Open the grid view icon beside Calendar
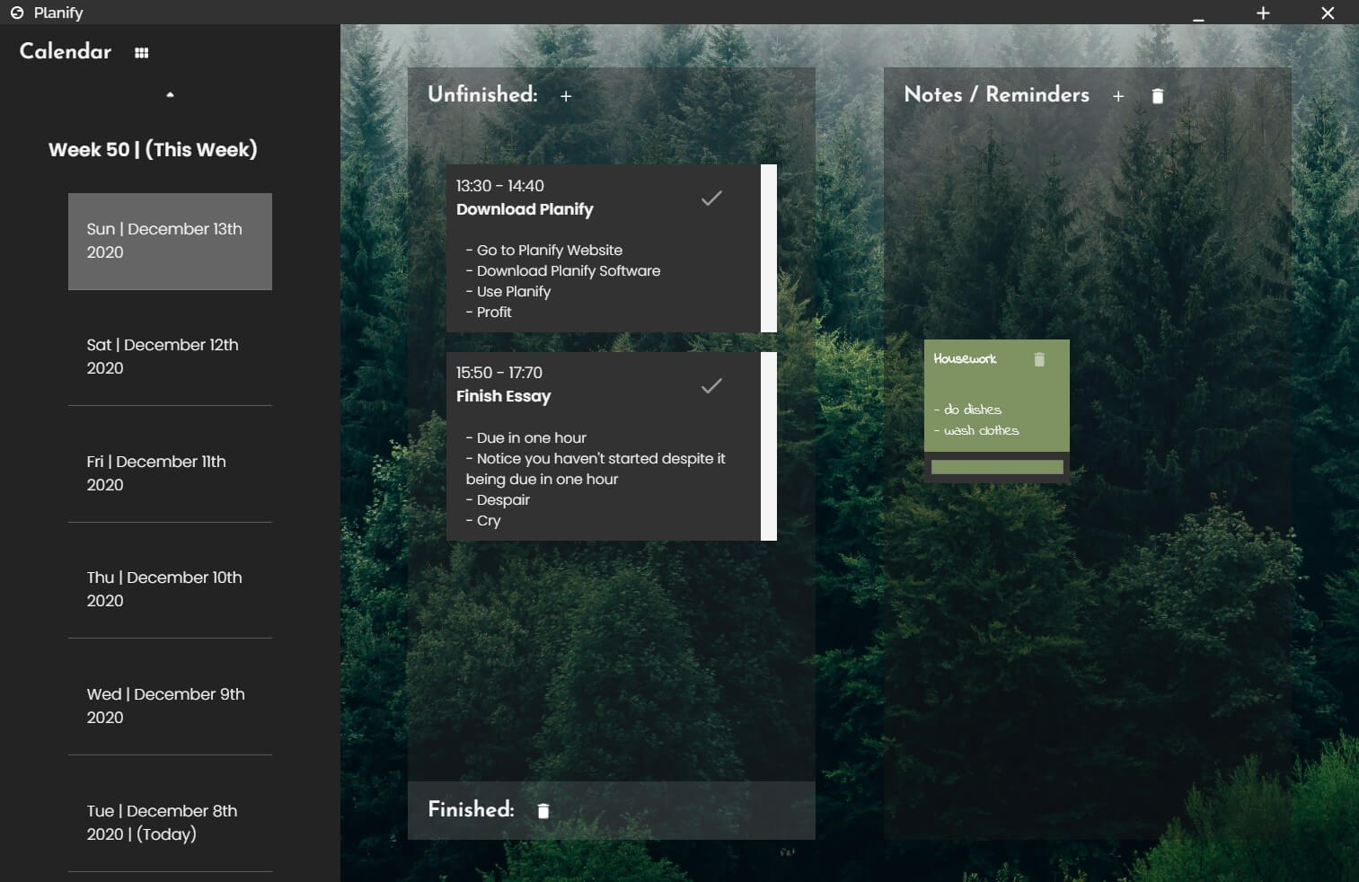This screenshot has width=1359, height=882. (141, 52)
